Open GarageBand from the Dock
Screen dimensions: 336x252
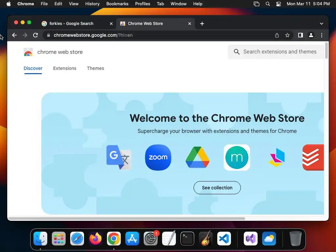[x=205, y=239]
